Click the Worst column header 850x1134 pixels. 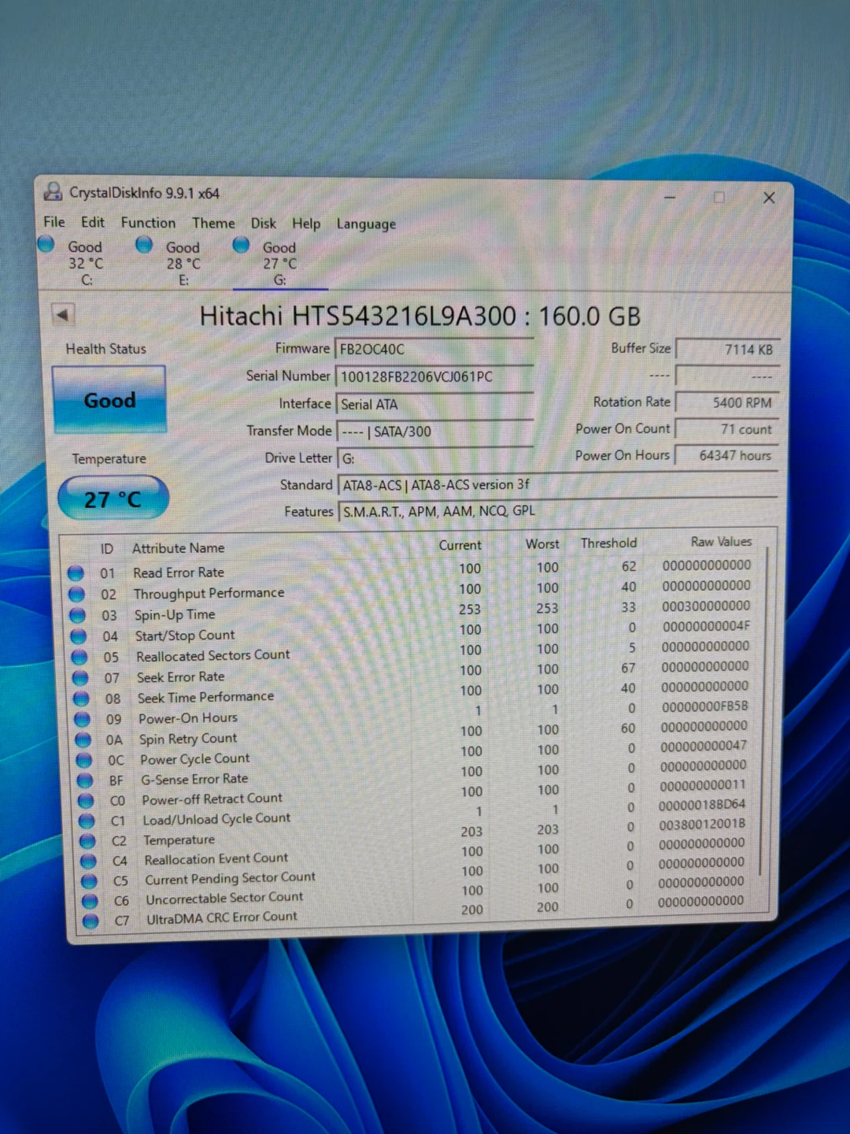pos(542,544)
